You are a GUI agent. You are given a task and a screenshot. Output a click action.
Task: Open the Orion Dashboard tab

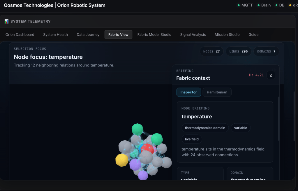pyautogui.click(x=20, y=34)
